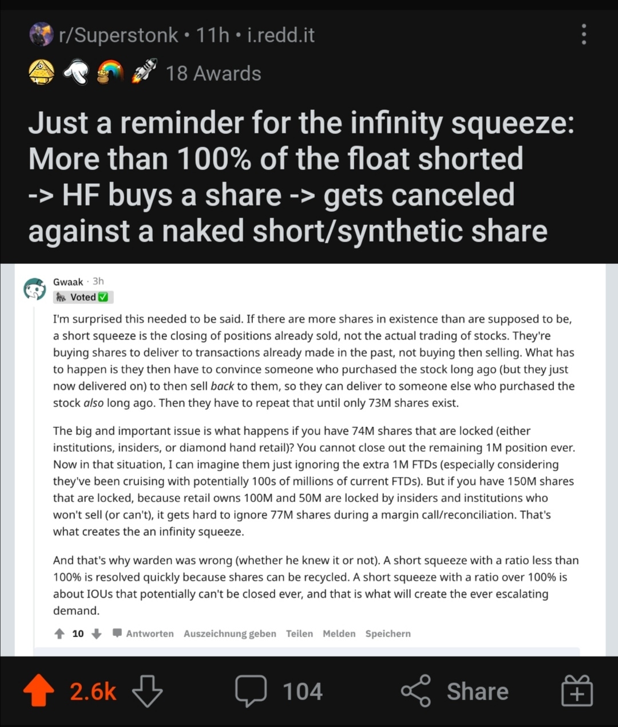Click Auszeichnung geben on the comment
Viewport: 618px width, 727px height.
point(229,634)
